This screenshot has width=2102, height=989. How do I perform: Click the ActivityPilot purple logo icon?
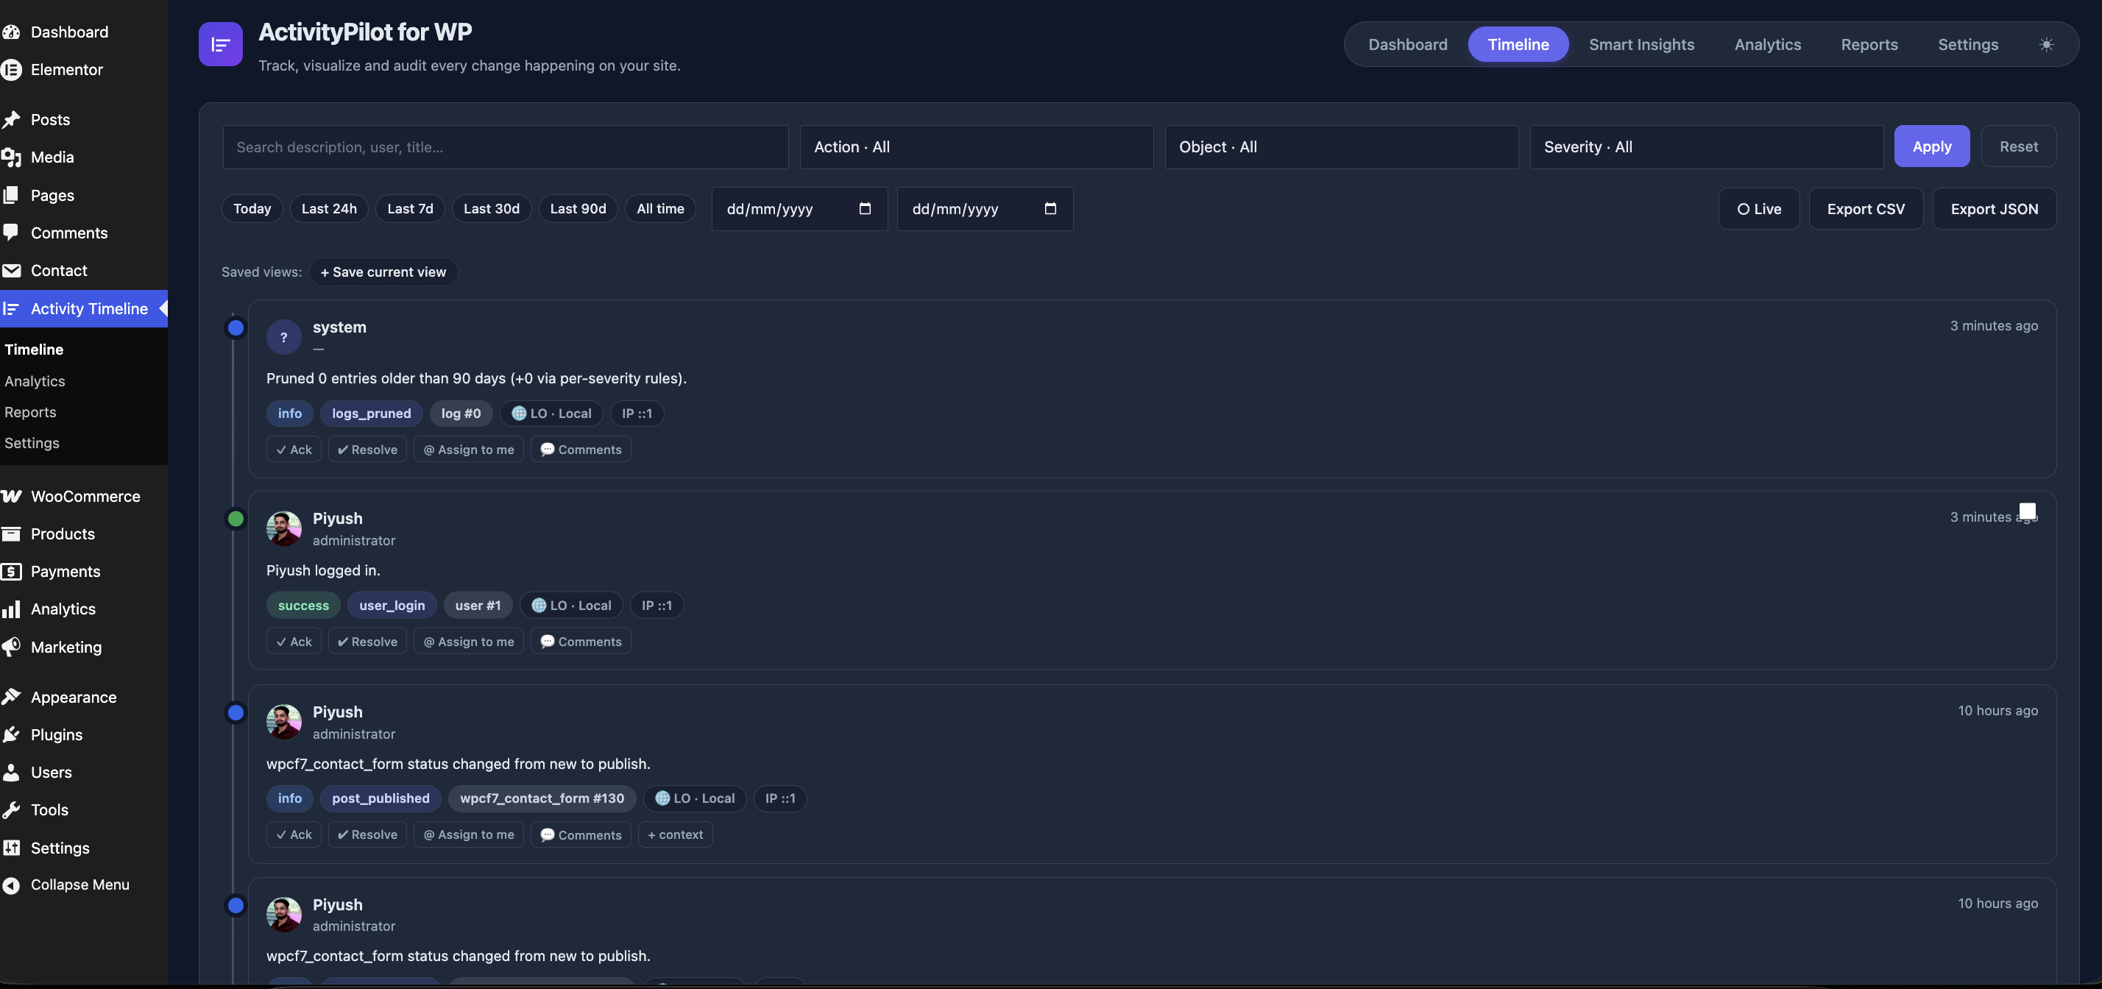pos(220,44)
